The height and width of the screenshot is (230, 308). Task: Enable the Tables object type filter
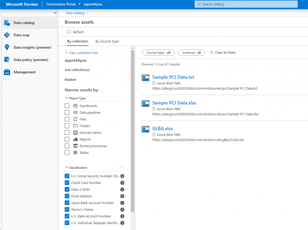pos(67,153)
